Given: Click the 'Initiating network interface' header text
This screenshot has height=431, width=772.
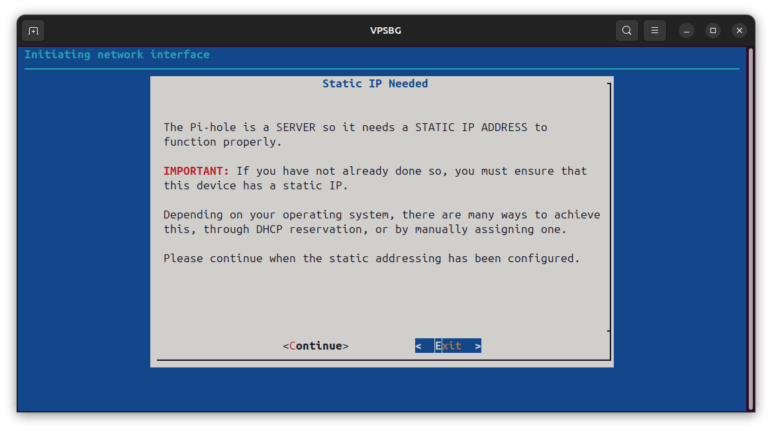Looking at the screenshot, I should coord(117,55).
